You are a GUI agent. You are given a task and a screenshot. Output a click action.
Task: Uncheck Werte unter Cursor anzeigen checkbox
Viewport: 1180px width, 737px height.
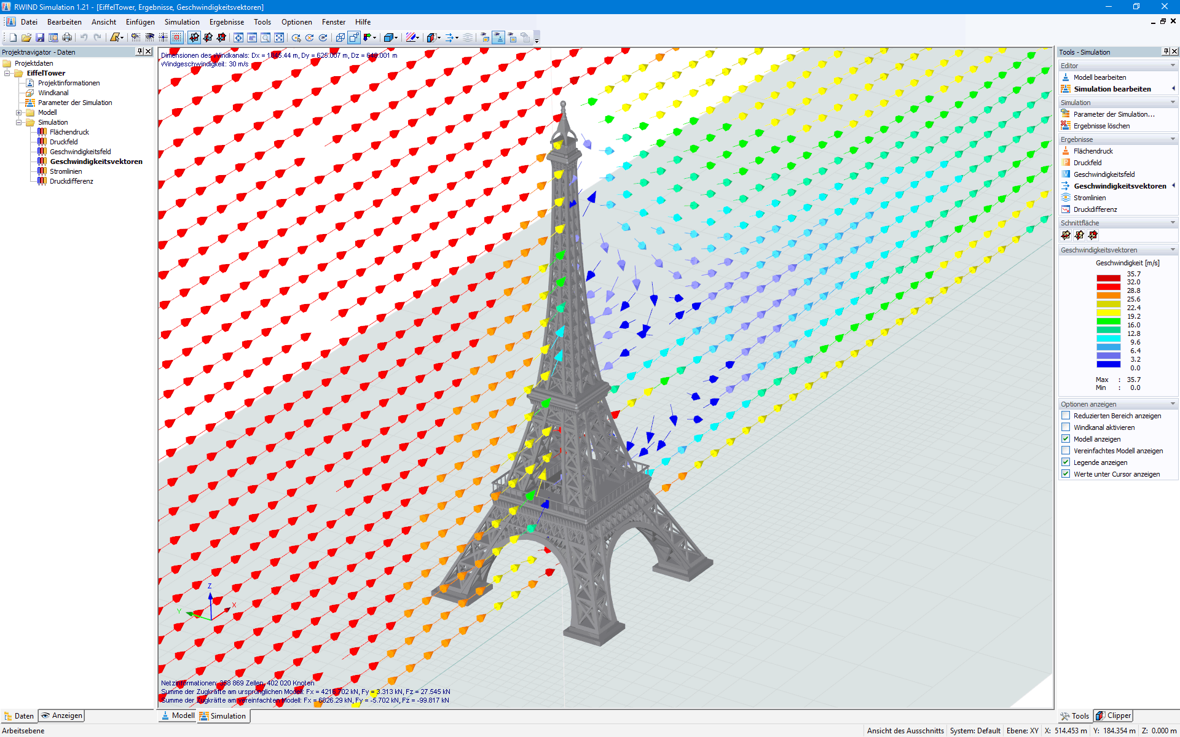[1066, 474]
